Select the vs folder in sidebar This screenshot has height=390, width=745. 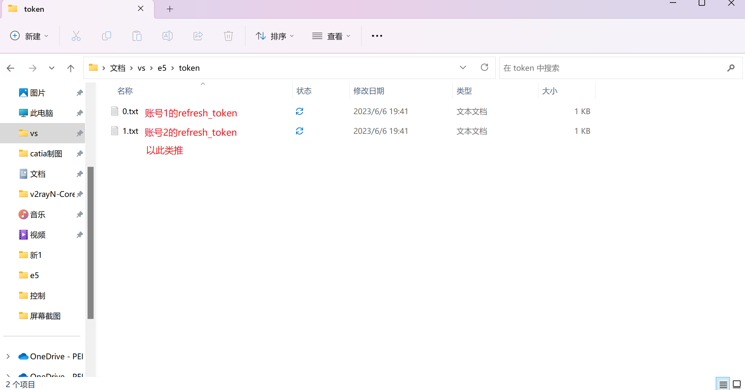click(x=43, y=133)
